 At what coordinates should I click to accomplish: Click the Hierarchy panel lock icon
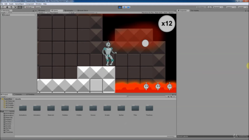pos(33,10)
